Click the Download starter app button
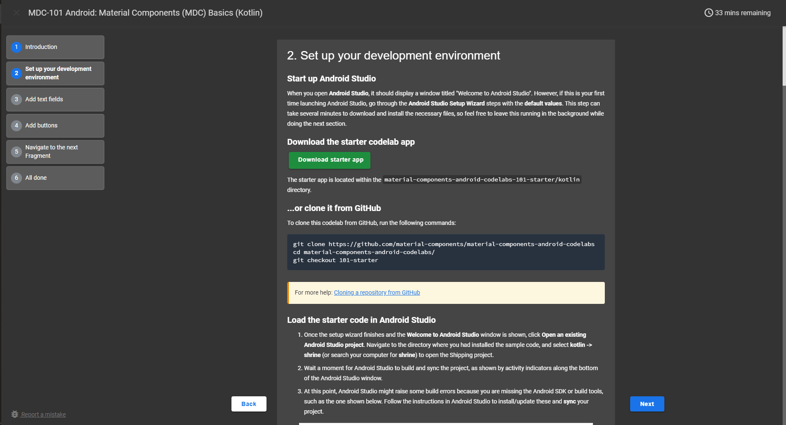This screenshot has height=425, width=786. click(x=330, y=160)
